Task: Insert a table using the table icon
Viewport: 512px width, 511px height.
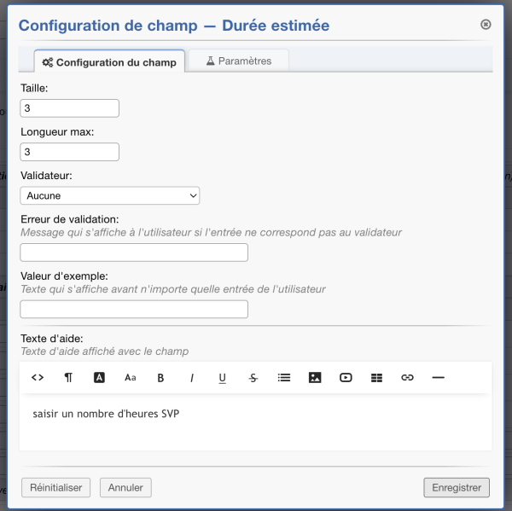Action: (376, 378)
